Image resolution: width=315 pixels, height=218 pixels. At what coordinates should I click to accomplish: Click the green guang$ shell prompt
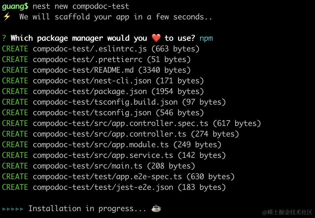(x=15, y=6)
